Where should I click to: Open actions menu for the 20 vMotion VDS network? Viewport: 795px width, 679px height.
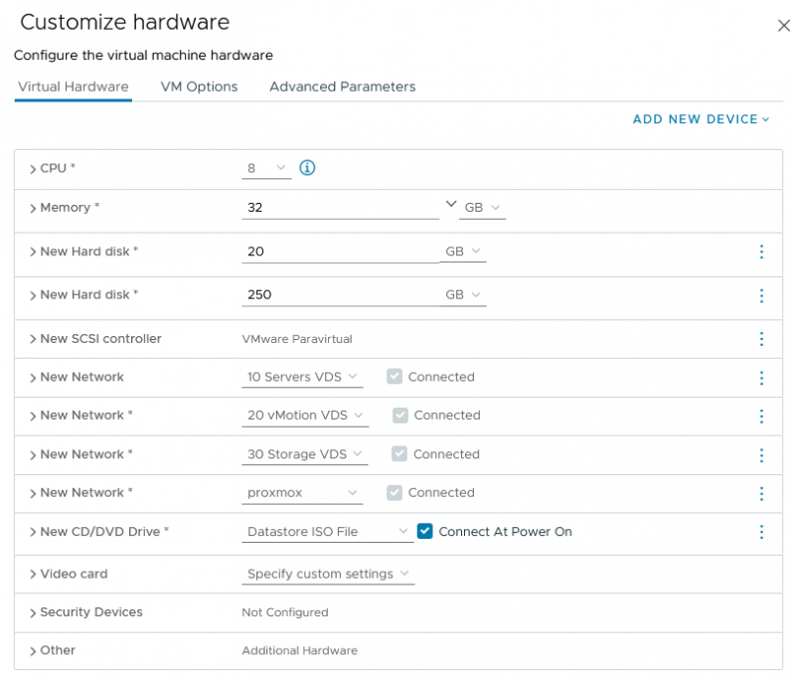click(761, 416)
